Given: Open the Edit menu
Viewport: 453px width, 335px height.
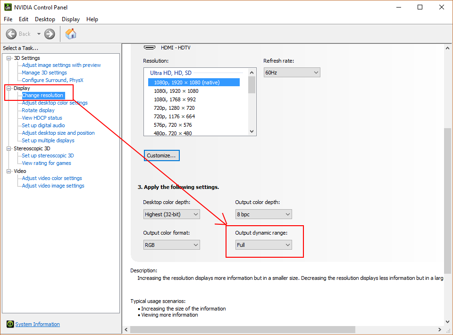Looking at the screenshot, I should click(24, 19).
